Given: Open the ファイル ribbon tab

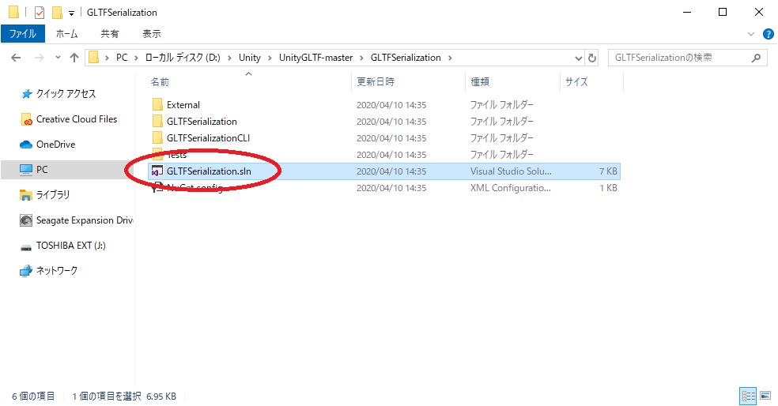Looking at the screenshot, I should click(x=23, y=34).
